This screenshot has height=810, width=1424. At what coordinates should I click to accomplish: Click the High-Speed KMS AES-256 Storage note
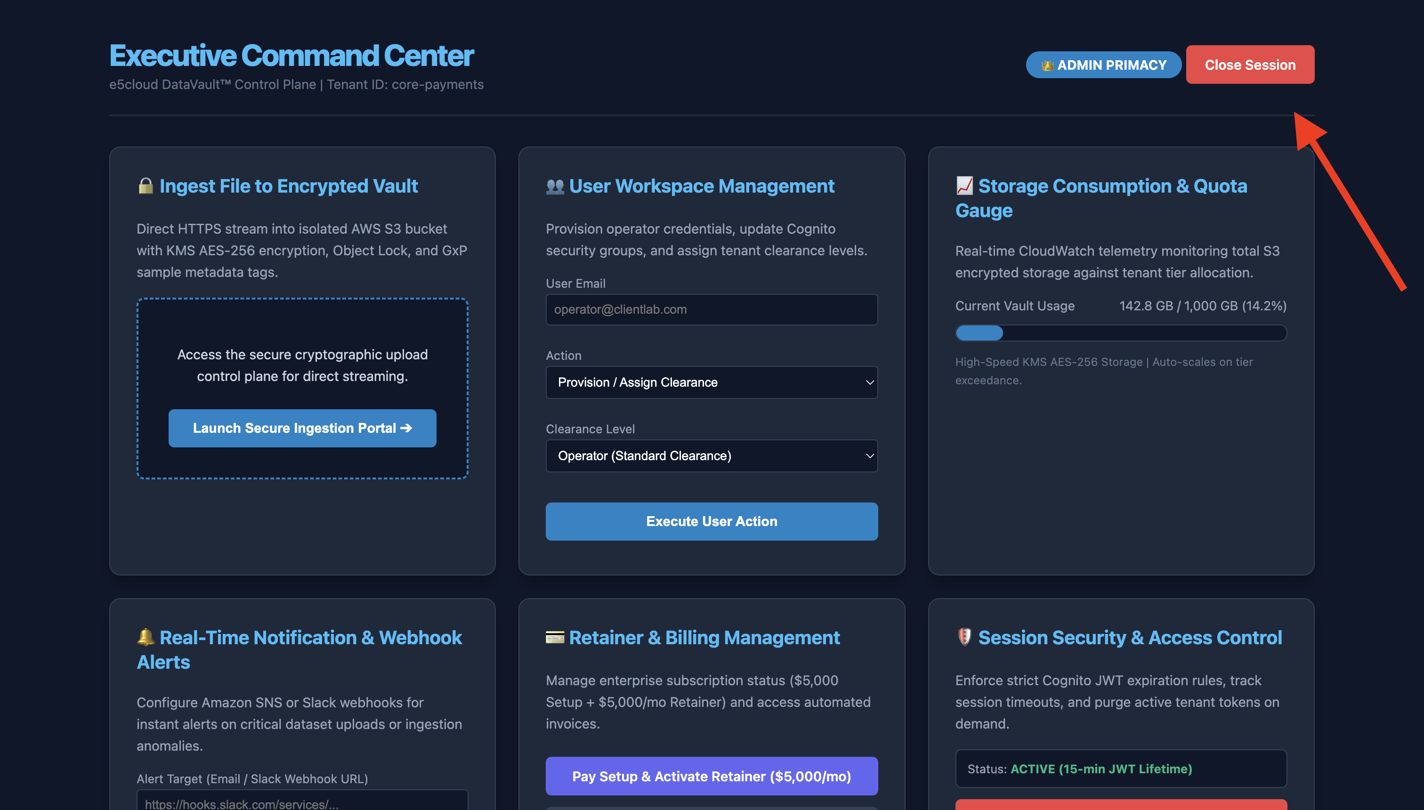point(1104,371)
